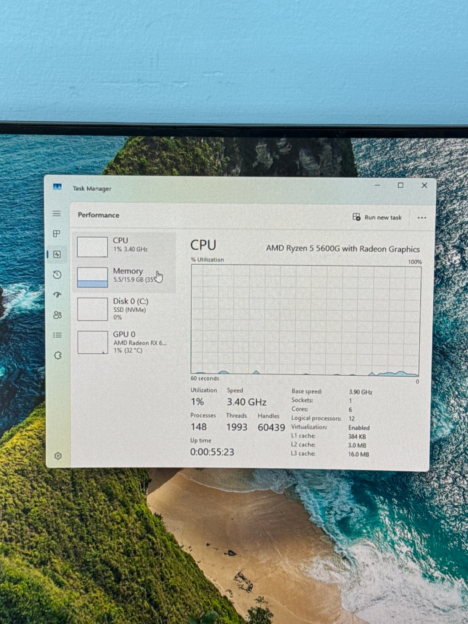Click the Task Manager app icon
The image size is (468, 624).
click(57, 187)
